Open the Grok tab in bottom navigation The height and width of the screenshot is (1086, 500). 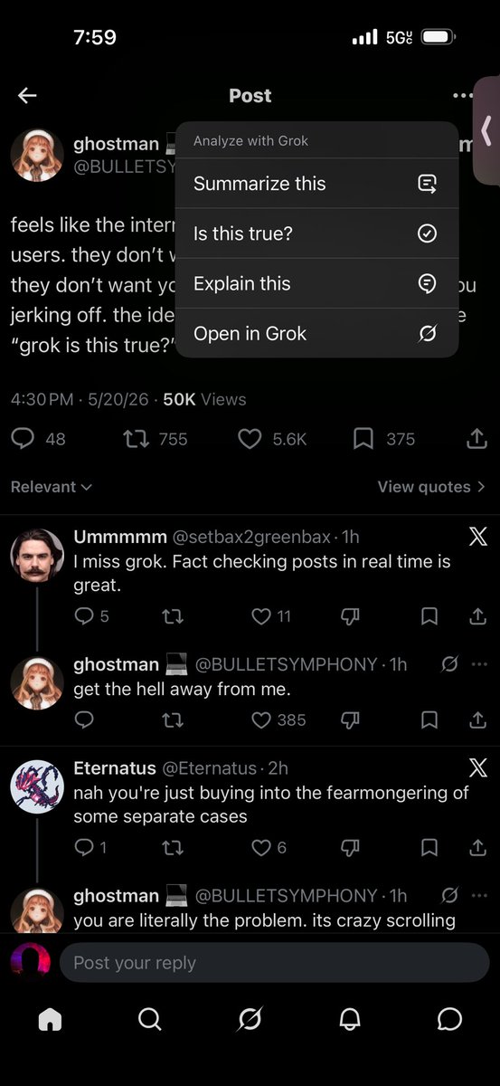click(250, 1020)
